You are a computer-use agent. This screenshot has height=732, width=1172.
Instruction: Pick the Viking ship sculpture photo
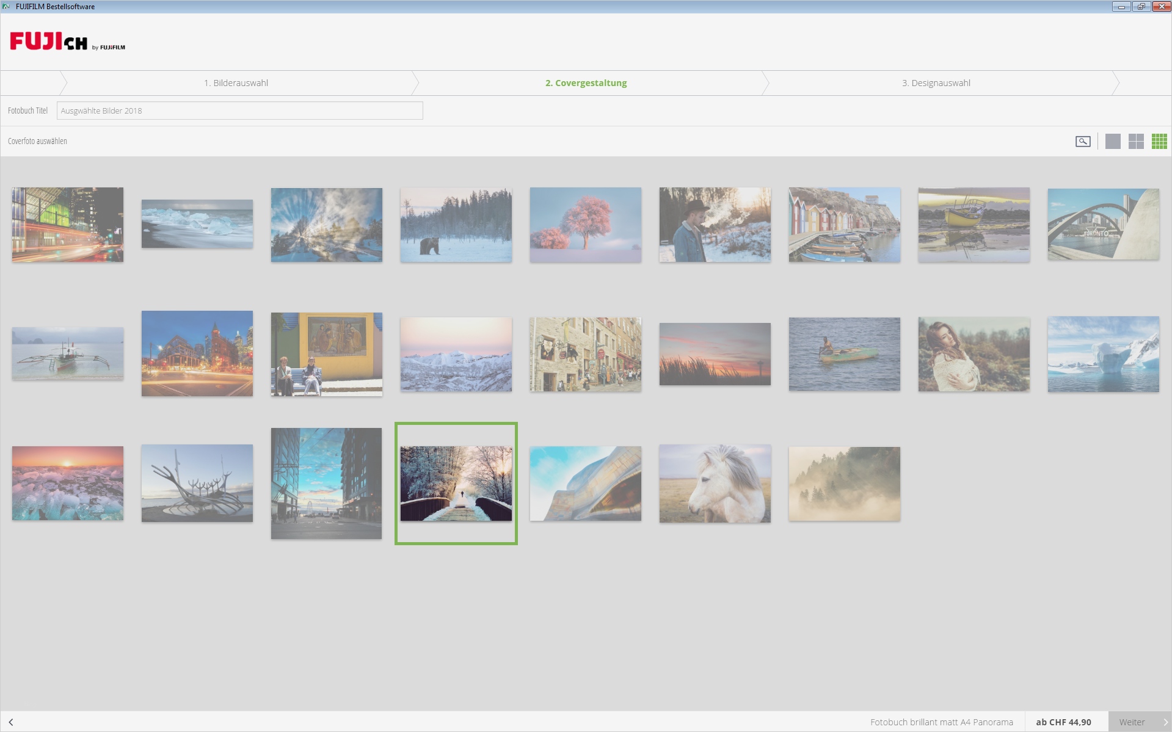click(197, 483)
